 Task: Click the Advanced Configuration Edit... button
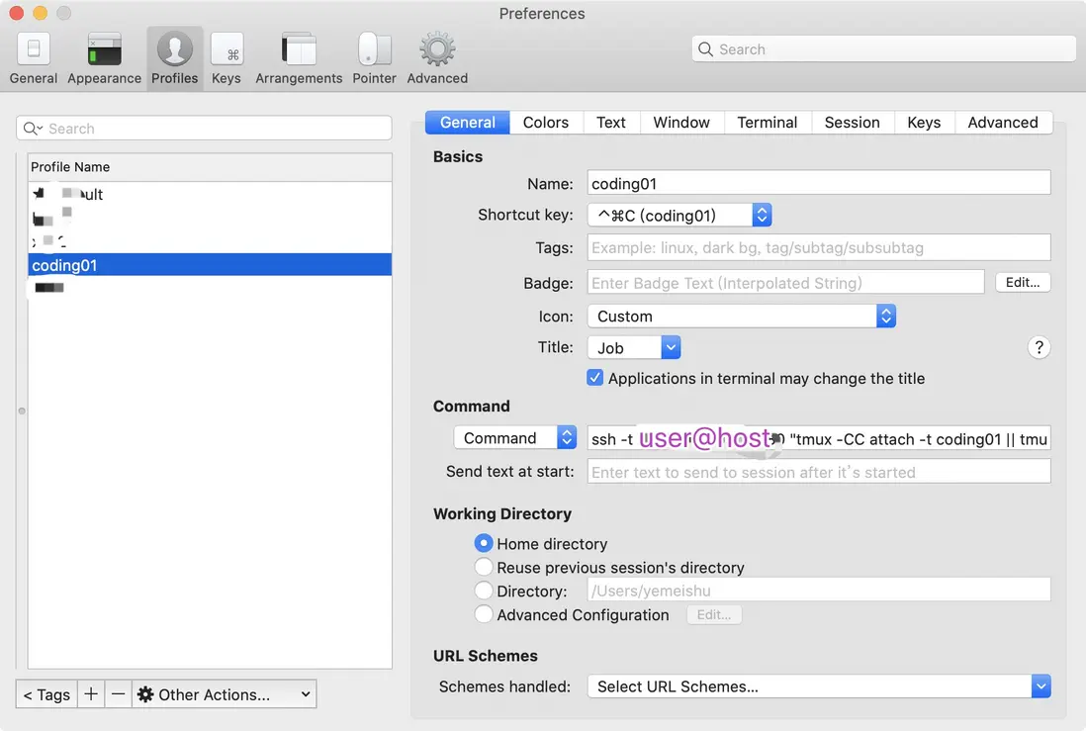click(x=714, y=614)
